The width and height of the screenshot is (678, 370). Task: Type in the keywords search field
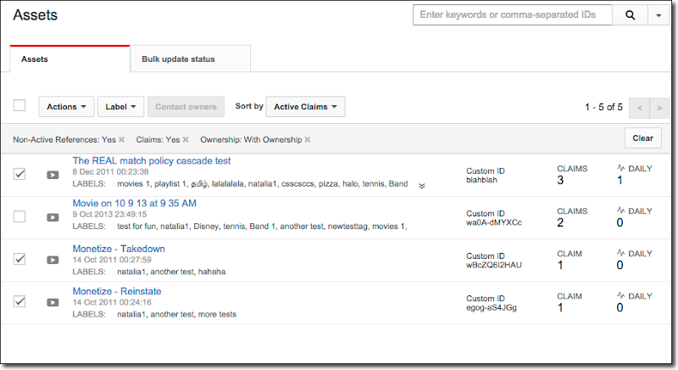point(512,15)
